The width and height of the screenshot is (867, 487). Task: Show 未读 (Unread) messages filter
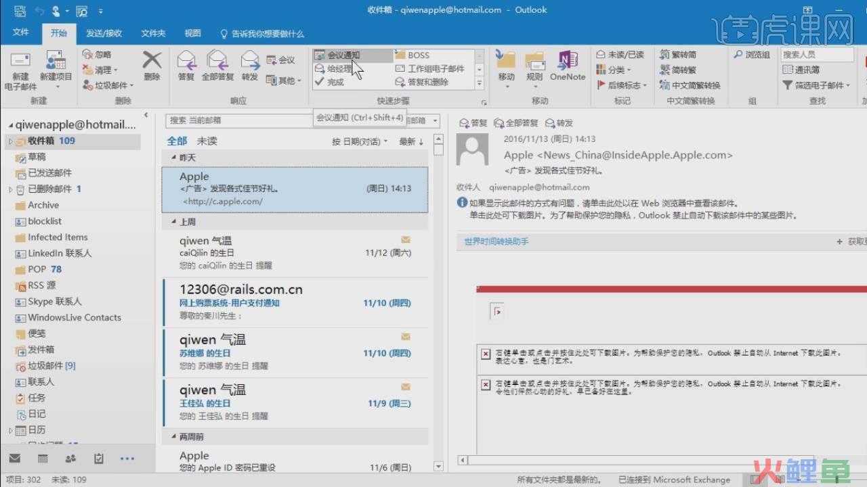point(207,141)
